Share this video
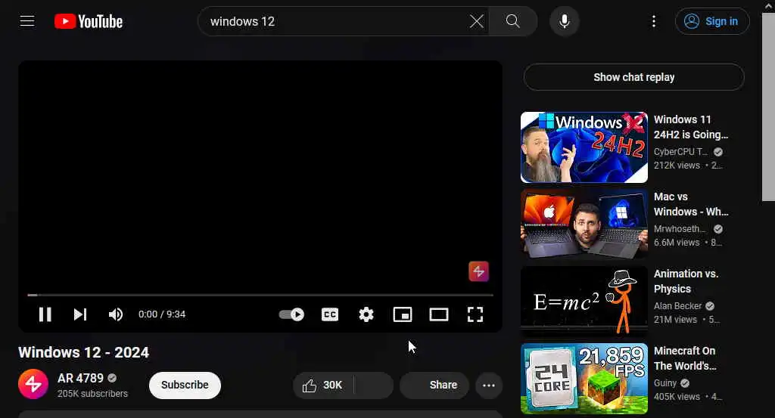 coord(434,385)
